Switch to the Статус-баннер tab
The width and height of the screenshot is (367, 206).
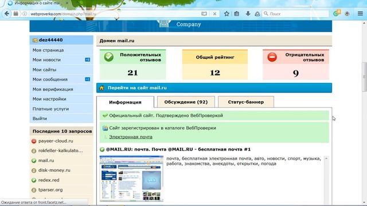pyautogui.click(x=246, y=102)
